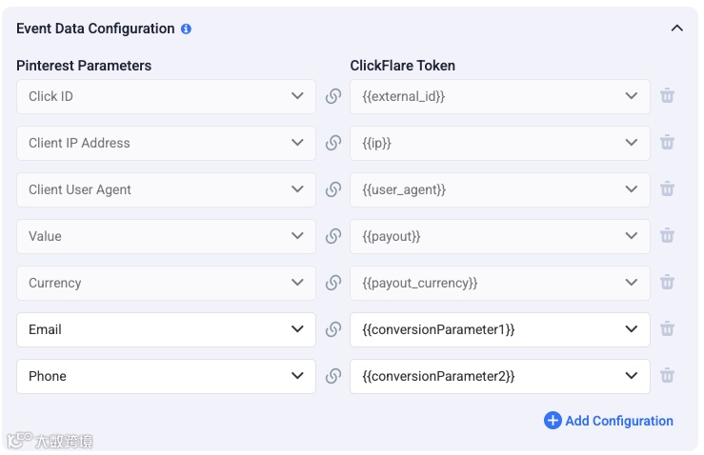The width and height of the screenshot is (704, 455).
Task: Click the link icon in the Phone row
Action: click(x=333, y=376)
